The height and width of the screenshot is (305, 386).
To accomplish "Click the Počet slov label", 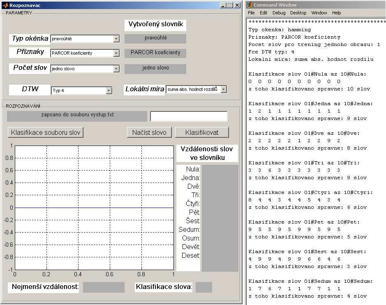I will tap(30, 68).
